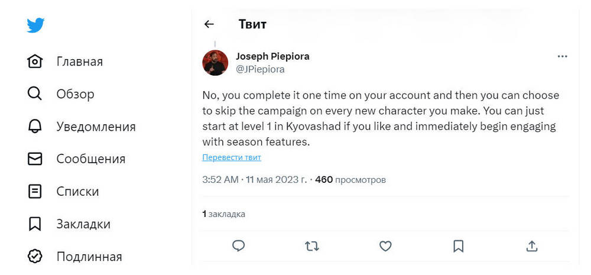Retweet using the retweet arrows icon
This screenshot has height=275, width=591.
pos(312,245)
